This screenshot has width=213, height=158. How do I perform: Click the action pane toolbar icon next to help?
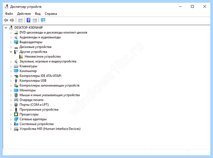click(35, 20)
